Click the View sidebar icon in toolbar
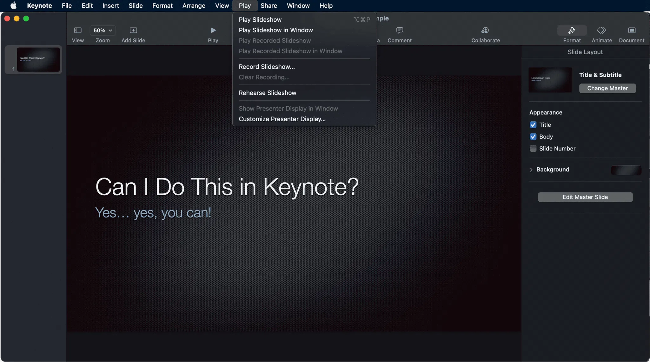 tap(78, 30)
